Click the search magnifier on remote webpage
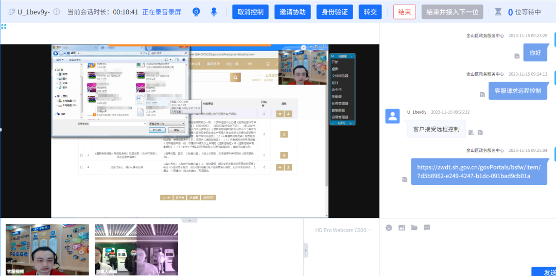The image size is (556, 276). 235,78
